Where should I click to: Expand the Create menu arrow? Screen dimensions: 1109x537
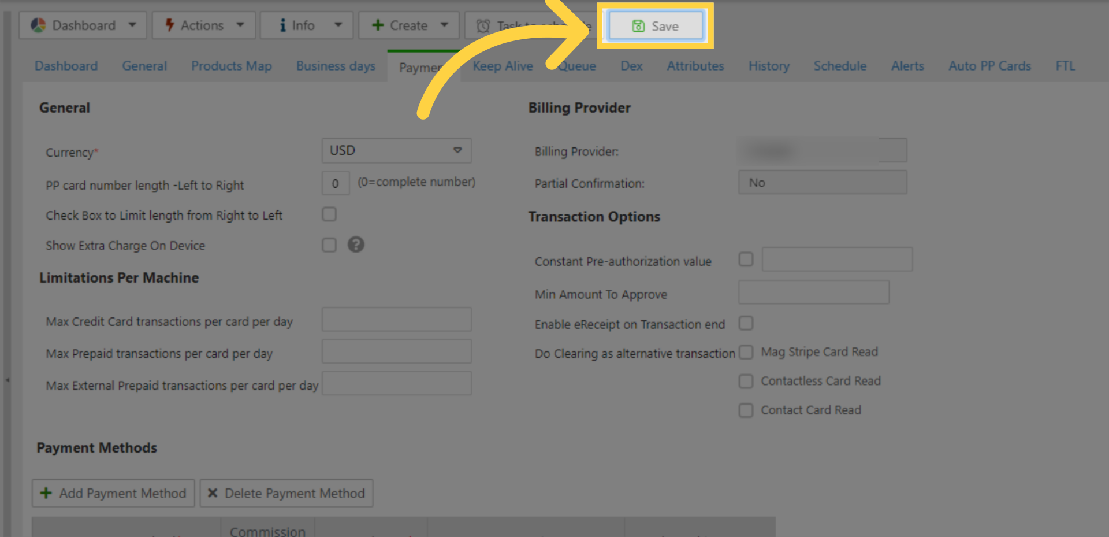point(444,25)
